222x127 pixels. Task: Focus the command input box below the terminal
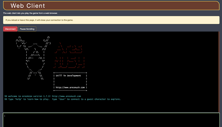click(111, 120)
